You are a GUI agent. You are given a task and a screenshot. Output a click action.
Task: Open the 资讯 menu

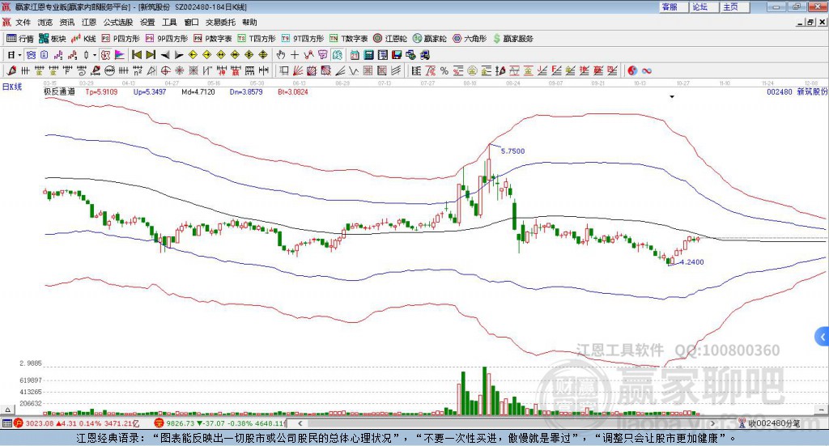pyautogui.click(x=67, y=22)
